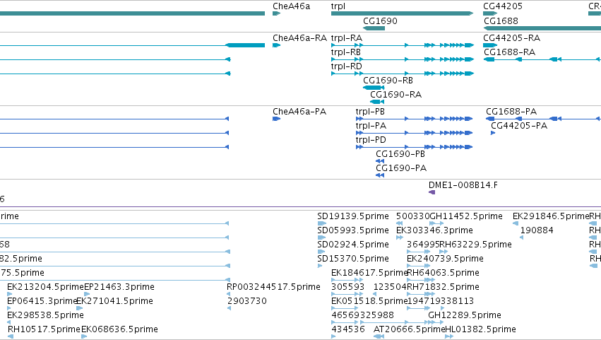Viewport: 601px width, 340px height.
Task: Select the 190884 EST label
Action: click(x=537, y=230)
